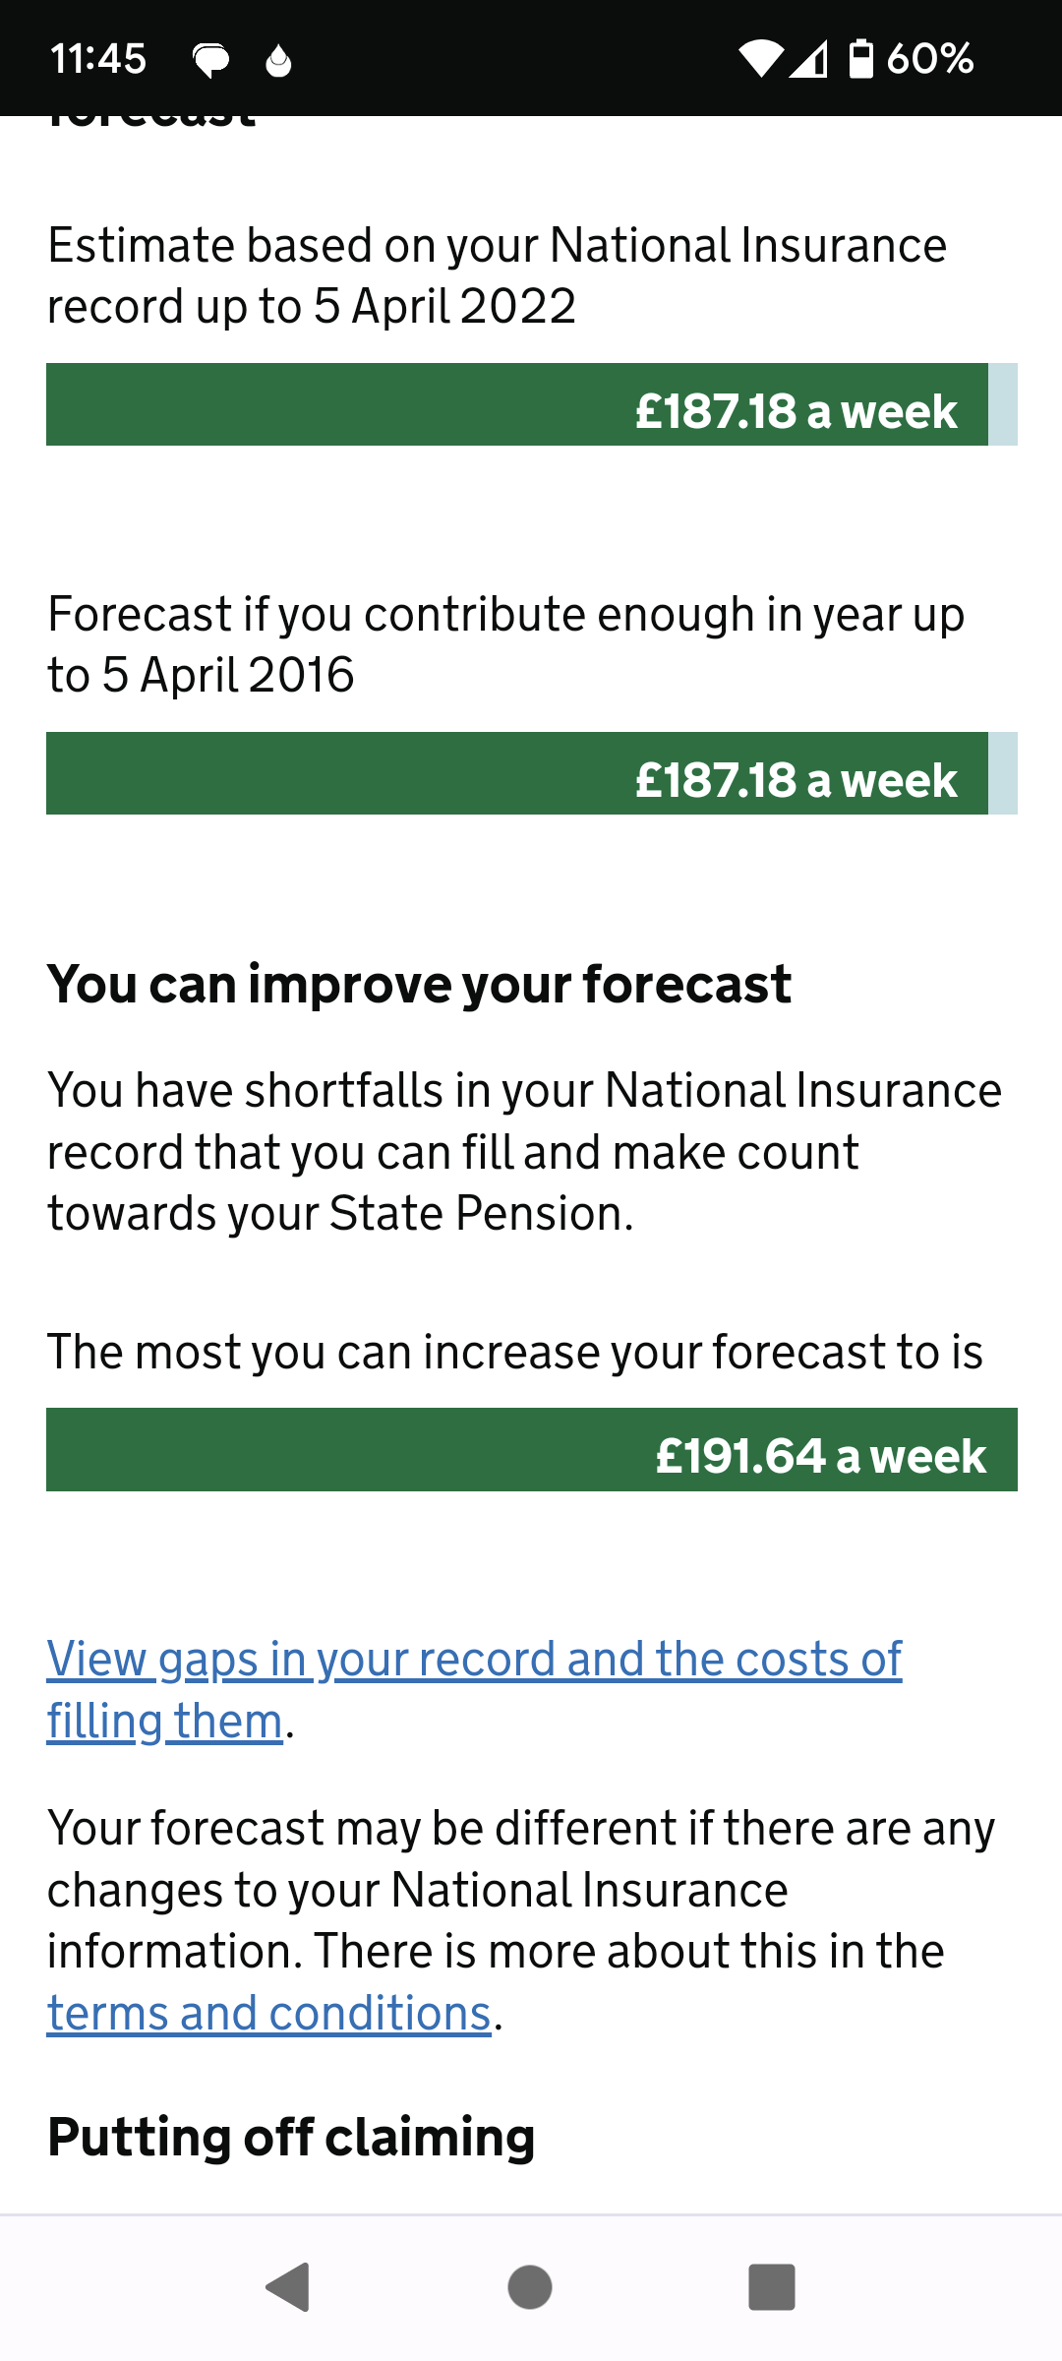This screenshot has height=2361, width=1062.
Task: Tap the first £187.18 a week bar
Action: [517, 404]
